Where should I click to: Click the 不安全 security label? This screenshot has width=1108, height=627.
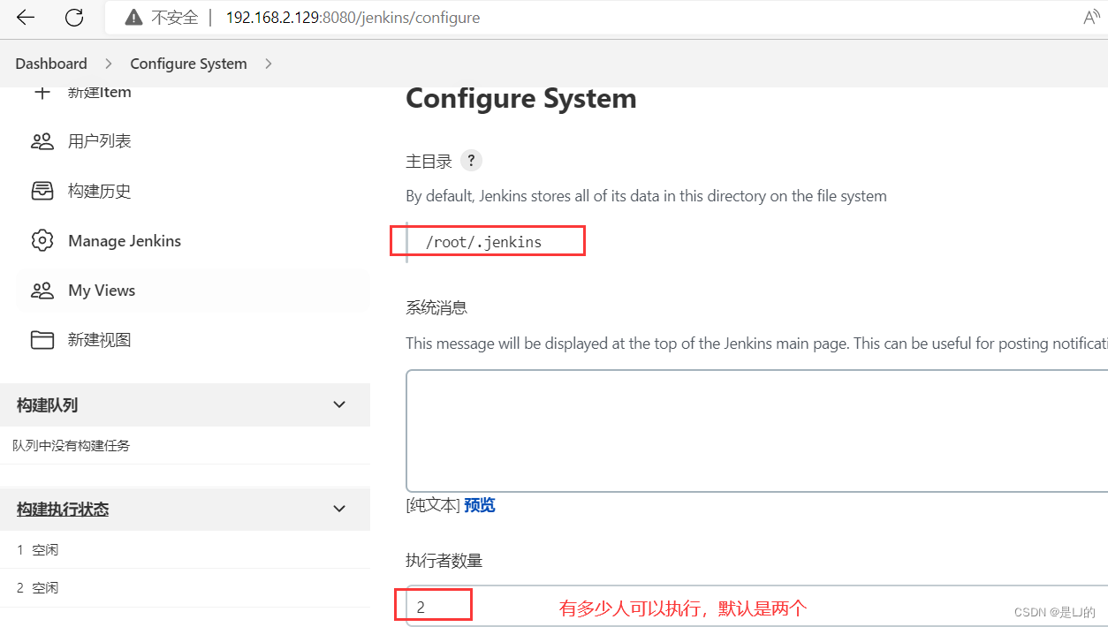[x=174, y=18]
